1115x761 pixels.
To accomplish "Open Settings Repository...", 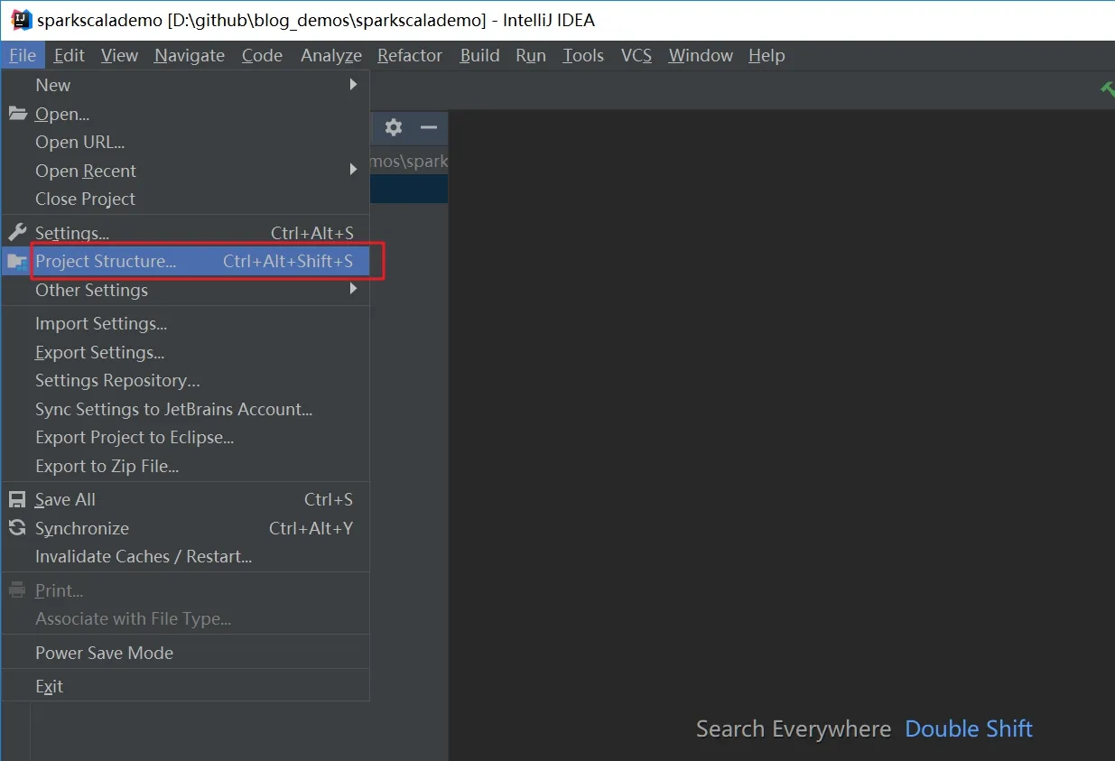I will [x=185, y=380].
